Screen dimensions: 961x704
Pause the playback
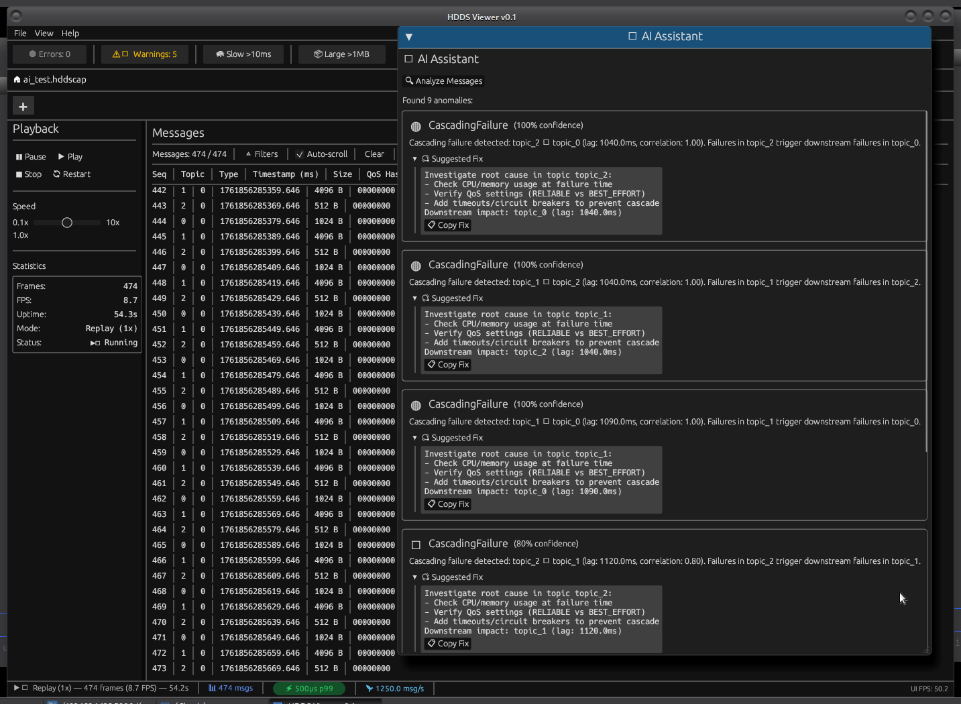tap(31, 157)
